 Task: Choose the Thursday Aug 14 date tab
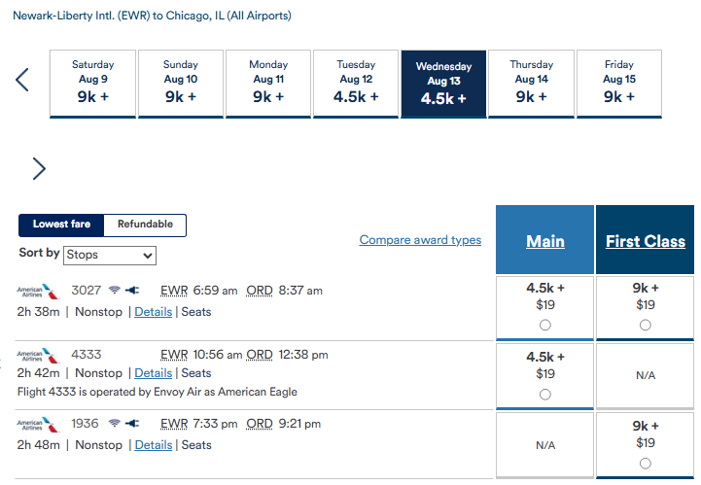click(531, 84)
